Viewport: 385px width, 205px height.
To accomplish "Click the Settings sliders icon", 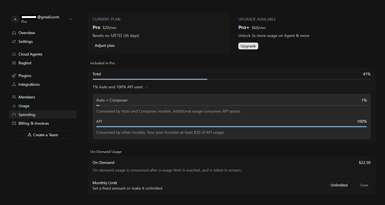I will click(x=14, y=42).
